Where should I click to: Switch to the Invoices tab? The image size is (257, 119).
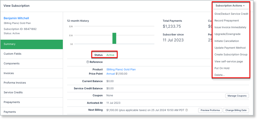click(9, 73)
